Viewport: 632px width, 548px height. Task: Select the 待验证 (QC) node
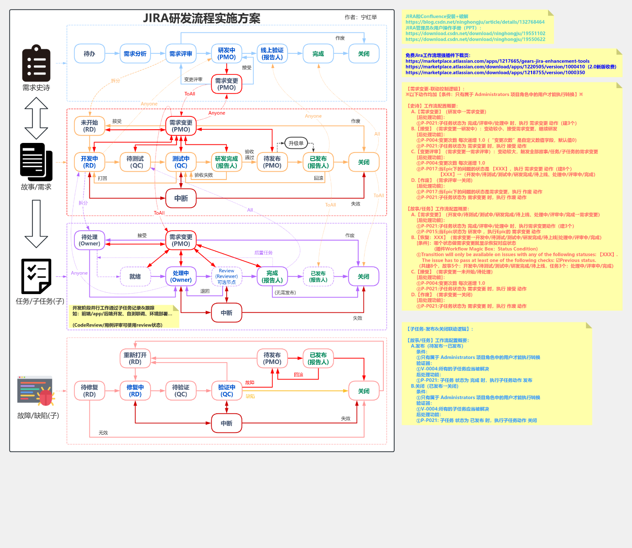181,391
